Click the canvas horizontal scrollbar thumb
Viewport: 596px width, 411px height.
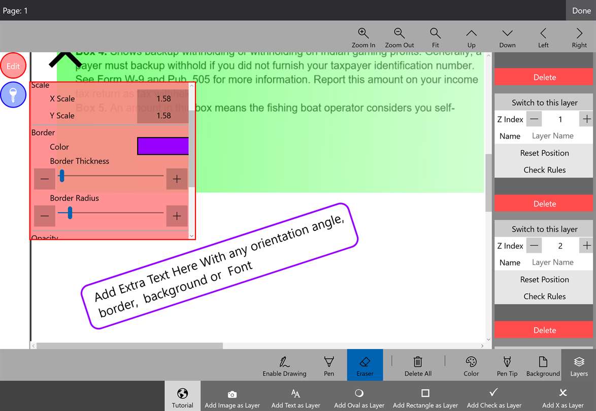[129, 346]
